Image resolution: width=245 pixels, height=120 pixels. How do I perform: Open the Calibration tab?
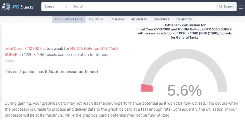(184, 19)
